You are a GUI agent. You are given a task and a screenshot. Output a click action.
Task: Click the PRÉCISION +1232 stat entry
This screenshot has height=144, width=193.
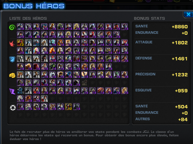(161, 74)
